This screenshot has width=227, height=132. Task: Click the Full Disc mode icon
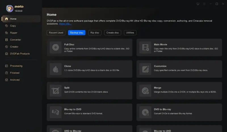tap(55, 47)
